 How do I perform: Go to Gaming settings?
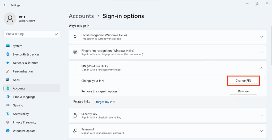tap(32, 105)
